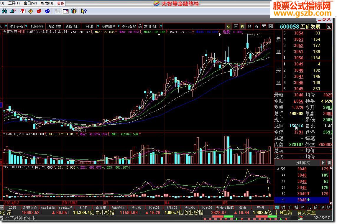Click the window panel layout icon

coord(264,27)
